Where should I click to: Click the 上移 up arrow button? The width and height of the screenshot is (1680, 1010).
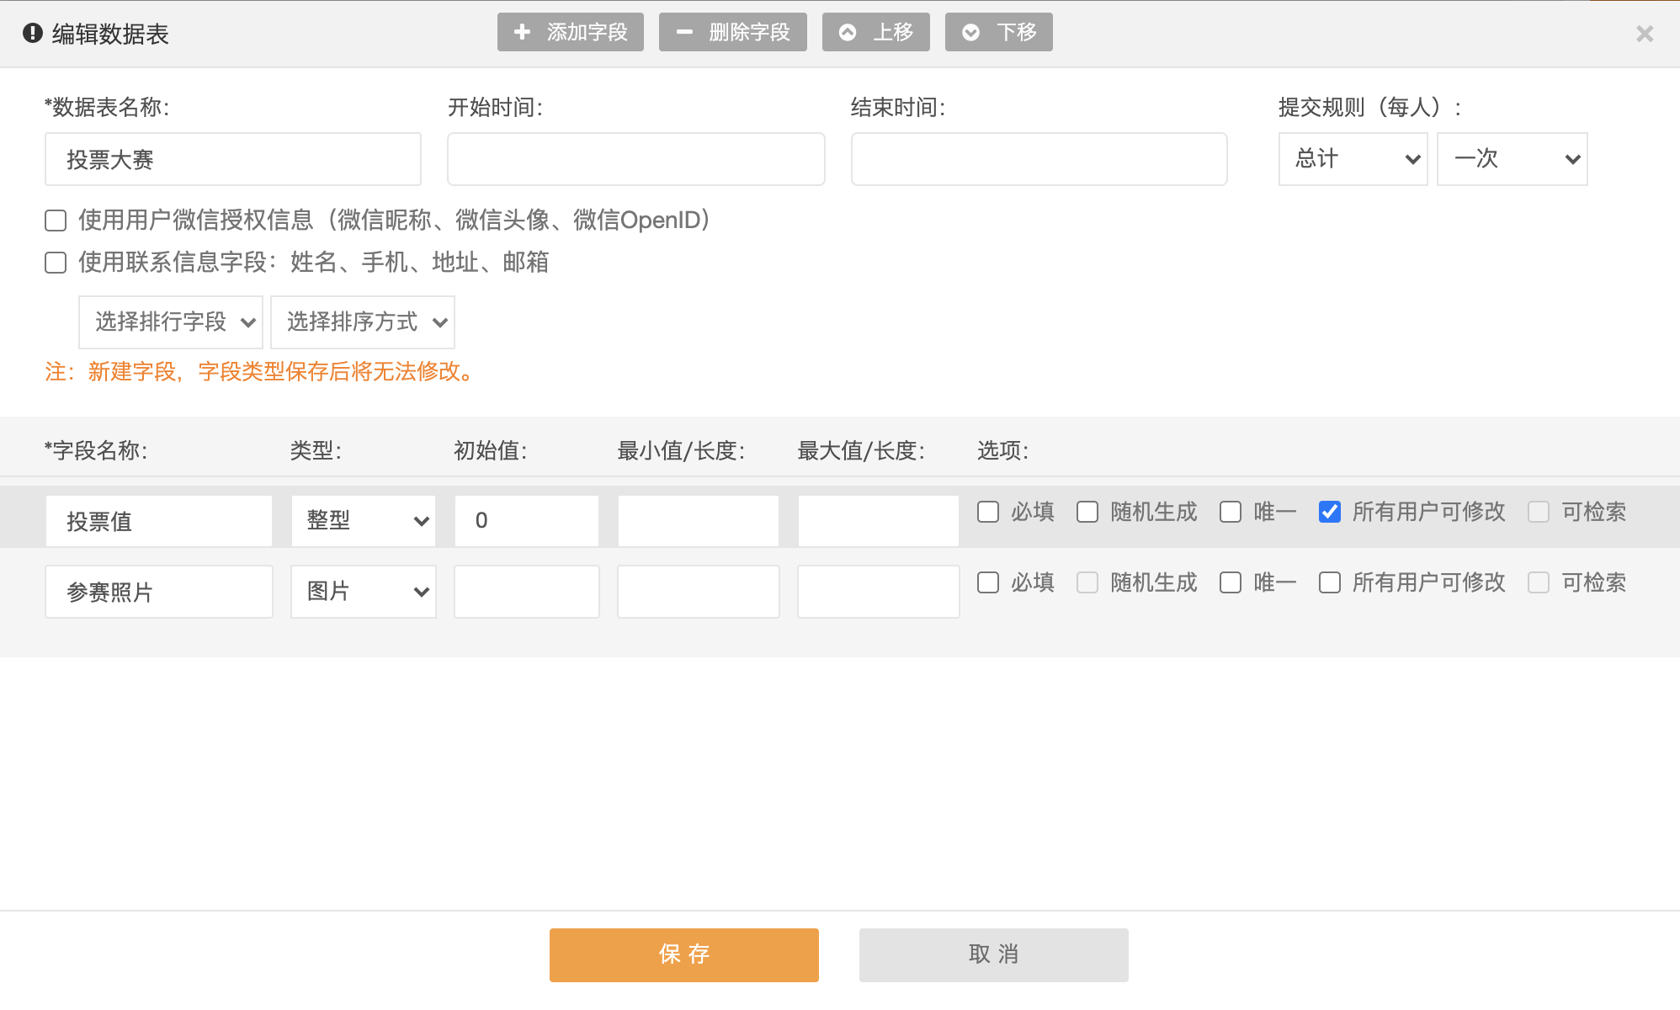click(x=875, y=32)
